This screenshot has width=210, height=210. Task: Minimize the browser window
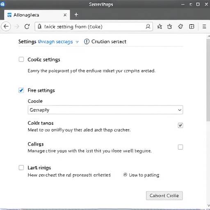tap(183, 5)
